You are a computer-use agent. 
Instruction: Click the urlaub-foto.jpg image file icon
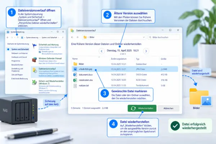[x=75, y=69]
